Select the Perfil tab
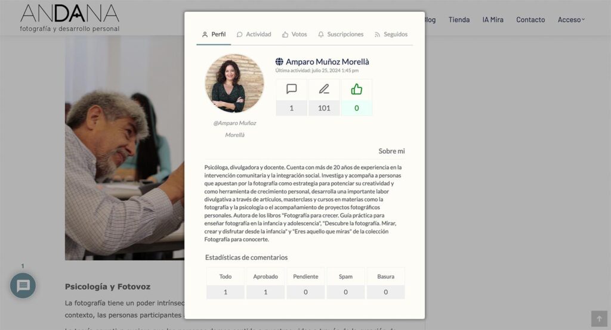The height and width of the screenshot is (330, 611). (214, 34)
